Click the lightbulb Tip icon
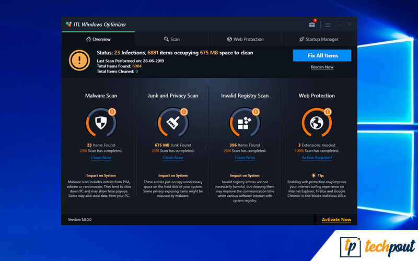The image size is (418, 261). pyautogui.click(x=313, y=175)
